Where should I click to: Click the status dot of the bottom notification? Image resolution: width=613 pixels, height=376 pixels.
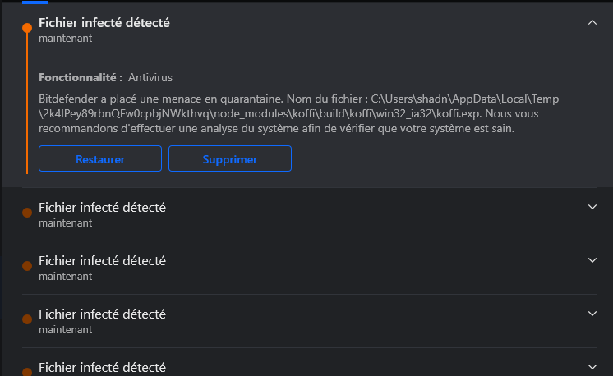(27, 369)
